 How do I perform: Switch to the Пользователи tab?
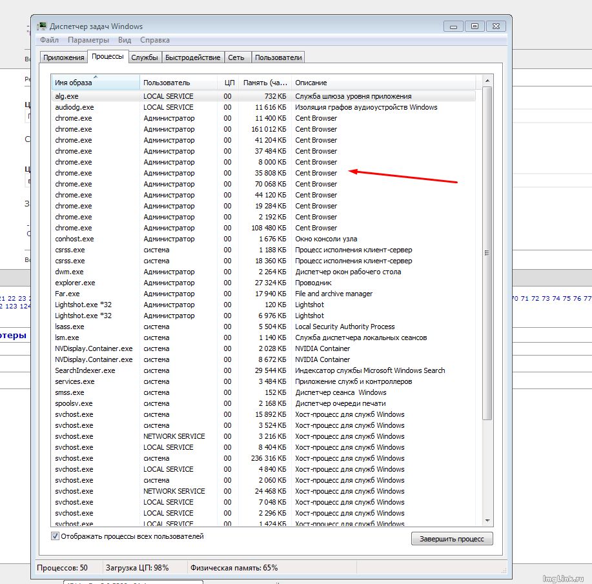[278, 57]
